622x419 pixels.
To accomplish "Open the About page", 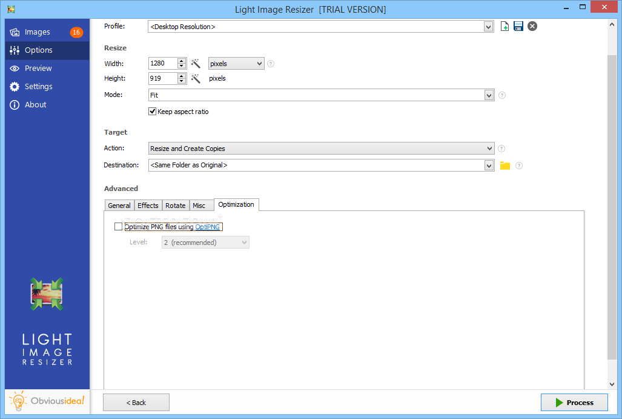I will click(47, 105).
